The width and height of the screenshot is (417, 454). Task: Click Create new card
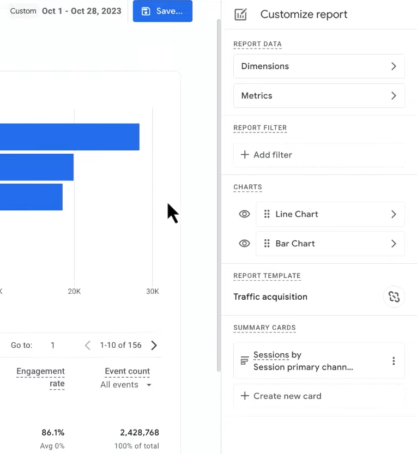[319, 396]
